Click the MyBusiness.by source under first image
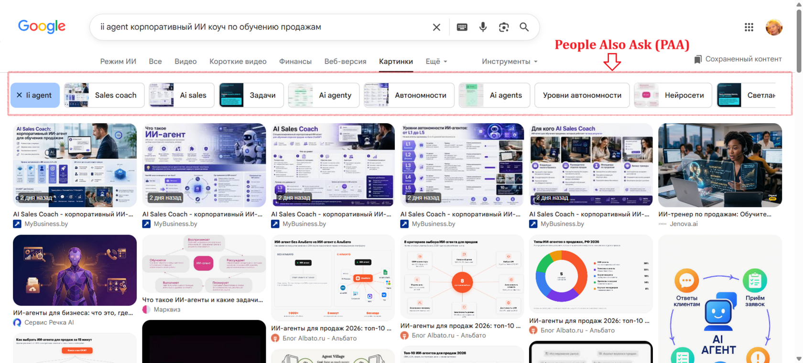Image resolution: width=803 pixels, height=363 pixels. coord(46,224)
